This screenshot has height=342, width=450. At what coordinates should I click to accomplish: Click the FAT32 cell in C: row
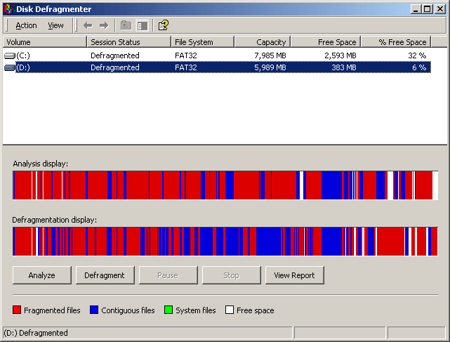pos(185,55)
